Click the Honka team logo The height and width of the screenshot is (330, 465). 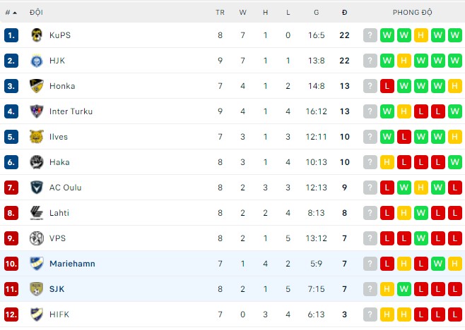37,86
